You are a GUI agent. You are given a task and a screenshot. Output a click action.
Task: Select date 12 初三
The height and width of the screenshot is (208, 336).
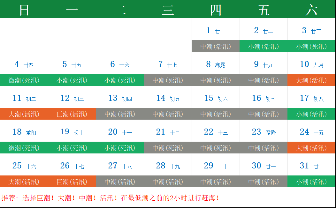72,98
